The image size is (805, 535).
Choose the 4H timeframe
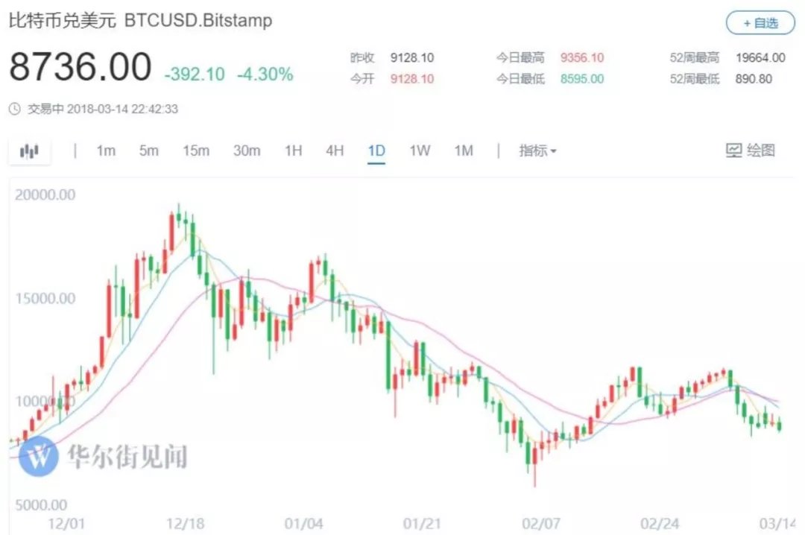click(x=335, y=151)
